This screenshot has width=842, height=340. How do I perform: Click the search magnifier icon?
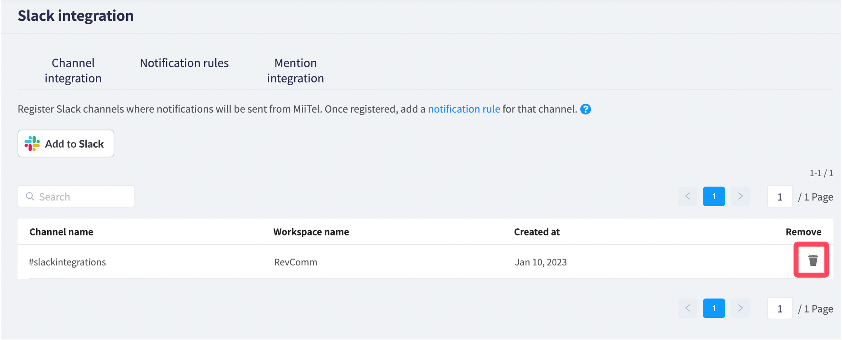tap(30, 196)
